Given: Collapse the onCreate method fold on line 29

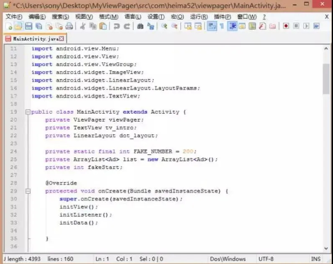Looking at the screenshot, I should click(x=28, y=191).
